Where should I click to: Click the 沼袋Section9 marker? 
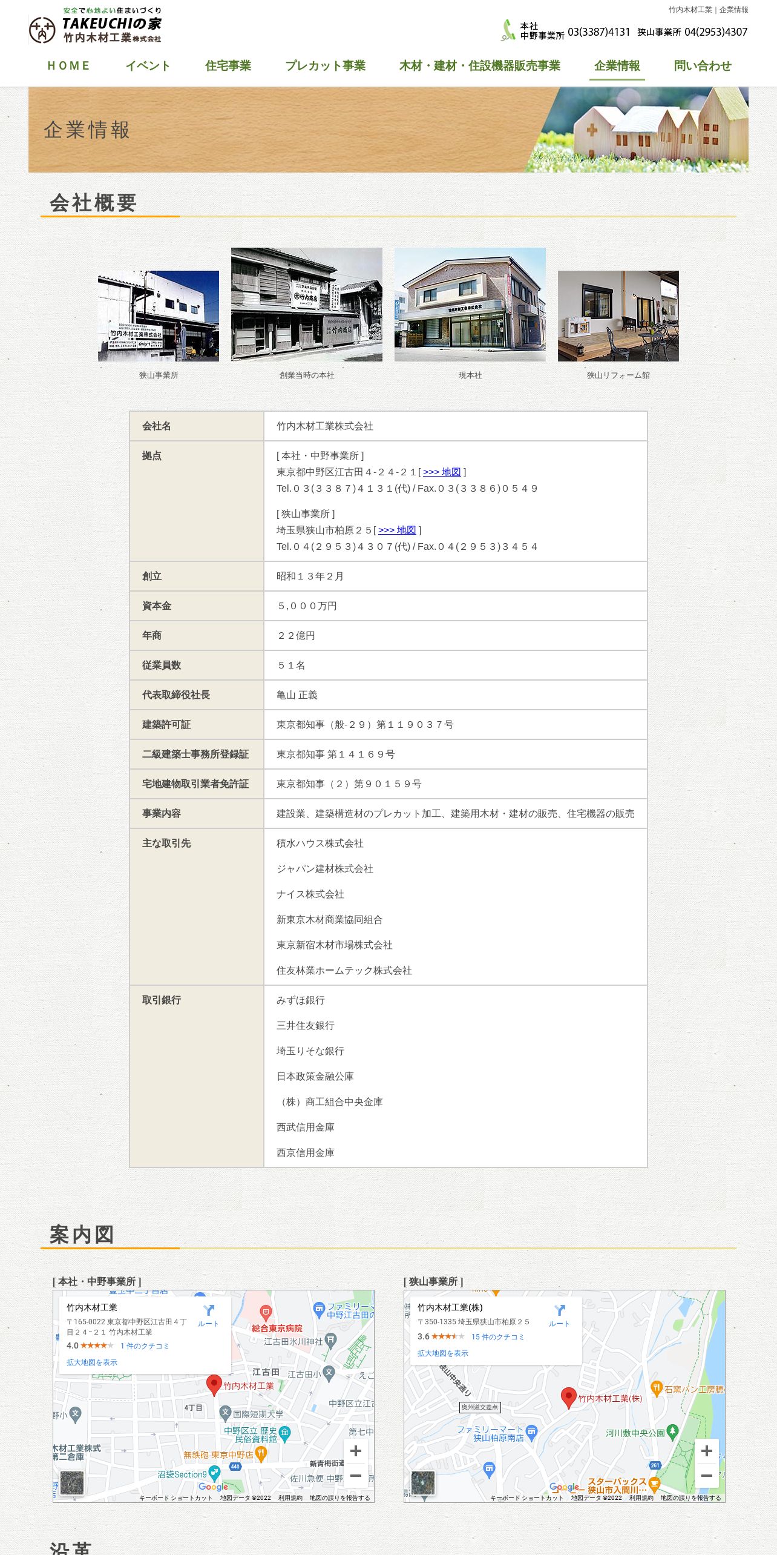[214, 1474]
